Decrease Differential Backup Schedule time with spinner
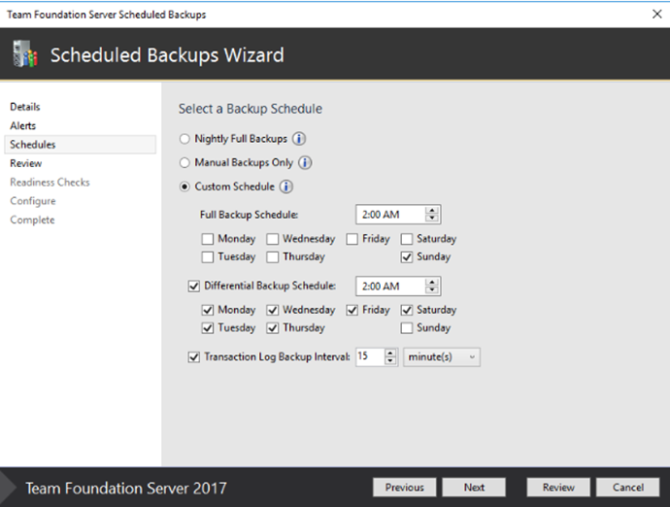Viewport: 670px width, 507px height. (433, 290)
